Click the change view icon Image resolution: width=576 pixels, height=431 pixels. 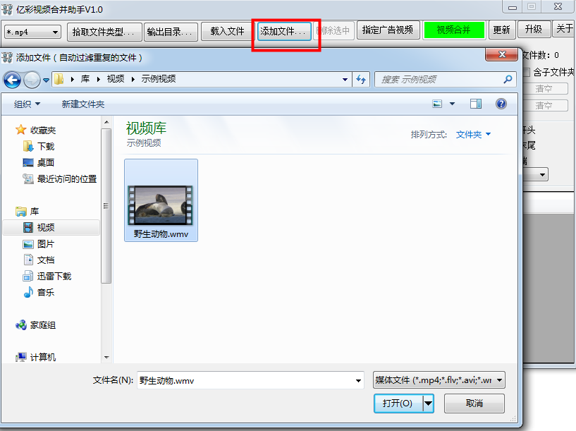click(438, 104)
